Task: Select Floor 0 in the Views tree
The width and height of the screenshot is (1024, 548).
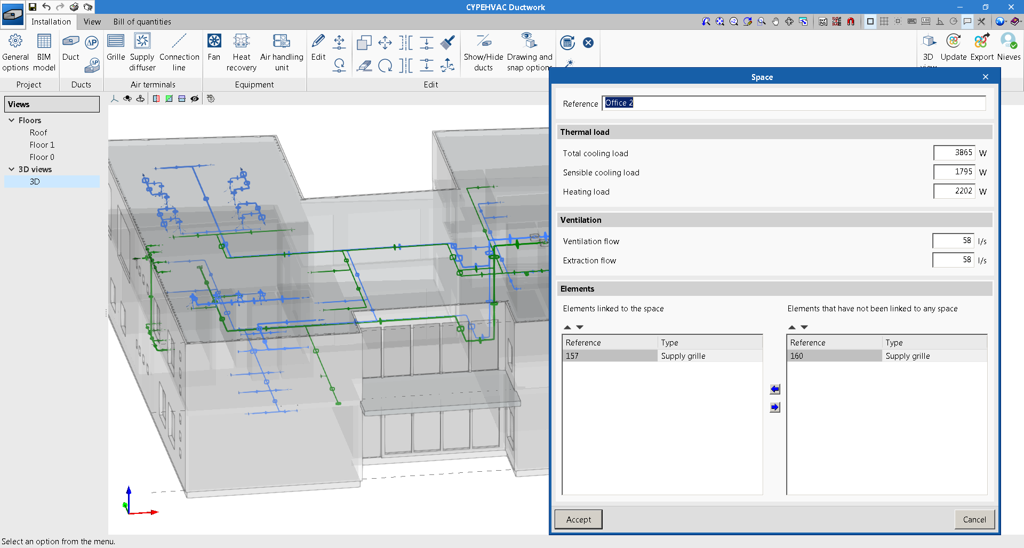Action: click(42, 157)
